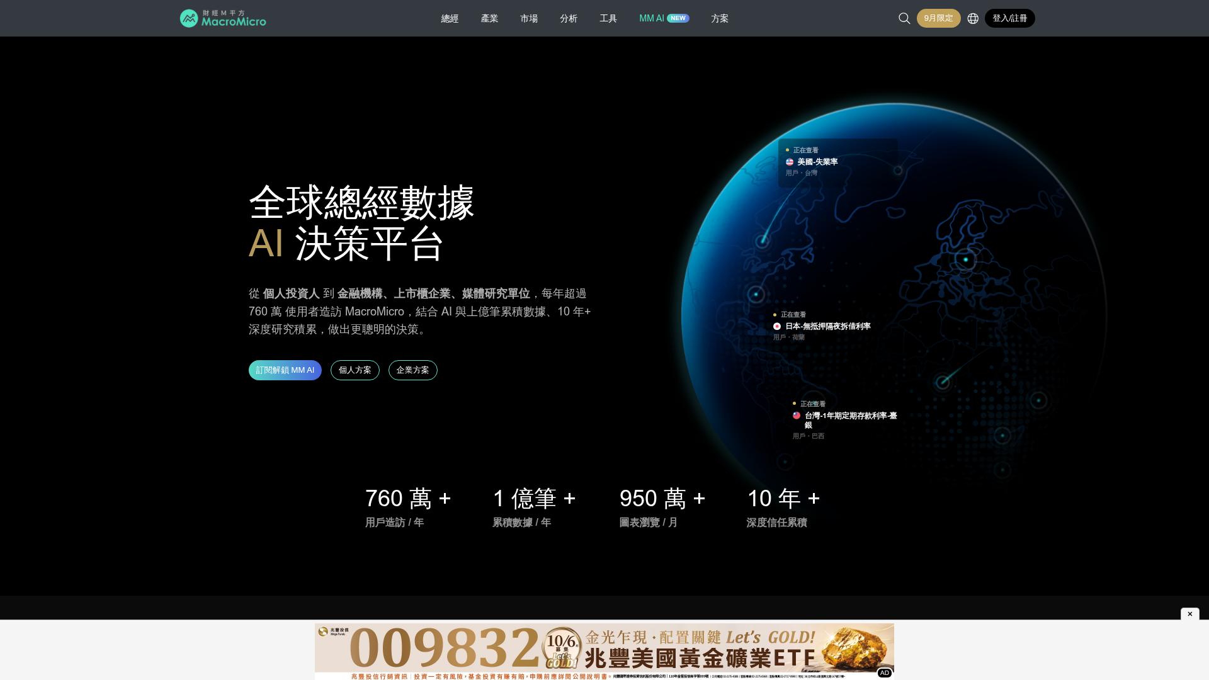The height and width of the screenshot is (680, 1209).
Task: Close the bottom ad banner
Action: (x=1189, y=614)
